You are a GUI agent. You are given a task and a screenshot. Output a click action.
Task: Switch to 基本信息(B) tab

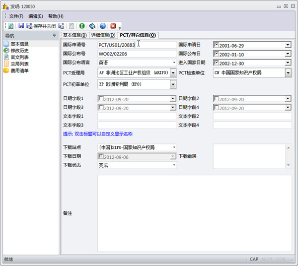click(74, 35)
